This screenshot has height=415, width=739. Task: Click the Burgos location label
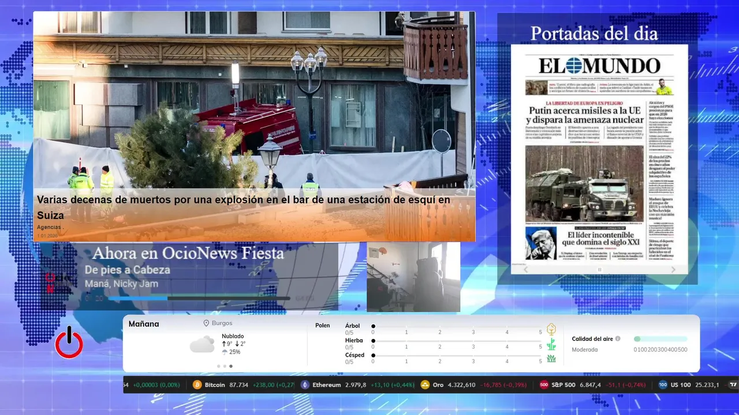222,323
